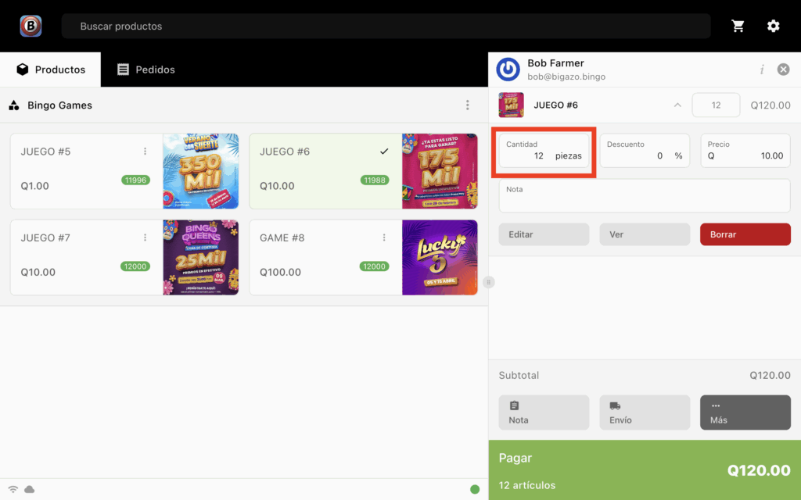This screenshot has height=500, width=801.
Task: Open JUEGO #5 three-dot menu
Action: pyautogui.click(x=145, y=152)
